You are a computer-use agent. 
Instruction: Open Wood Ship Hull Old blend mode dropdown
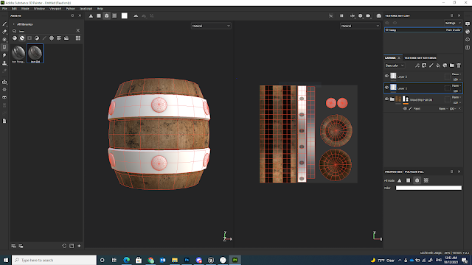(457, 97)
